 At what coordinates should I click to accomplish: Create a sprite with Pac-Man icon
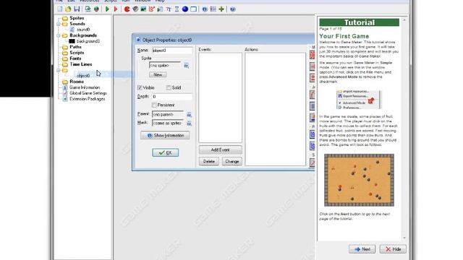[x=127, y=9]
